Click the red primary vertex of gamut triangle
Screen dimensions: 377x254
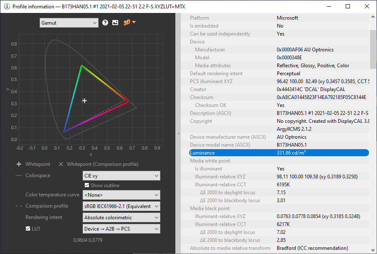(x=128, y=102)
